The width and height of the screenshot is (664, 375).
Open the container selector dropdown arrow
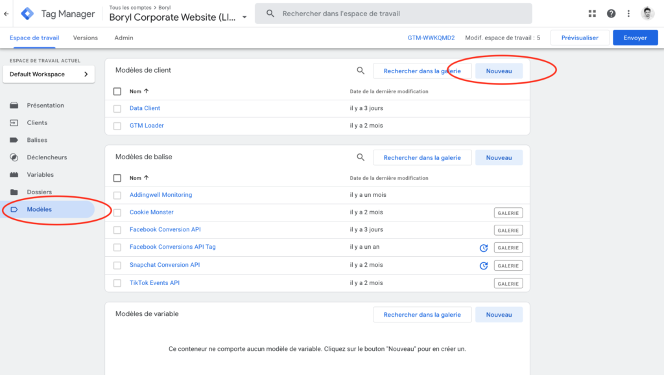click(x=244, y=17)
